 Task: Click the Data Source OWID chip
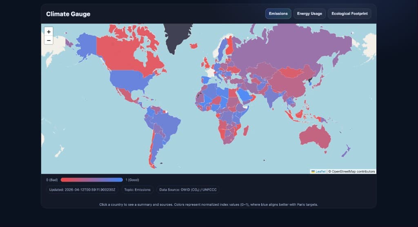[x=188, y=190]
